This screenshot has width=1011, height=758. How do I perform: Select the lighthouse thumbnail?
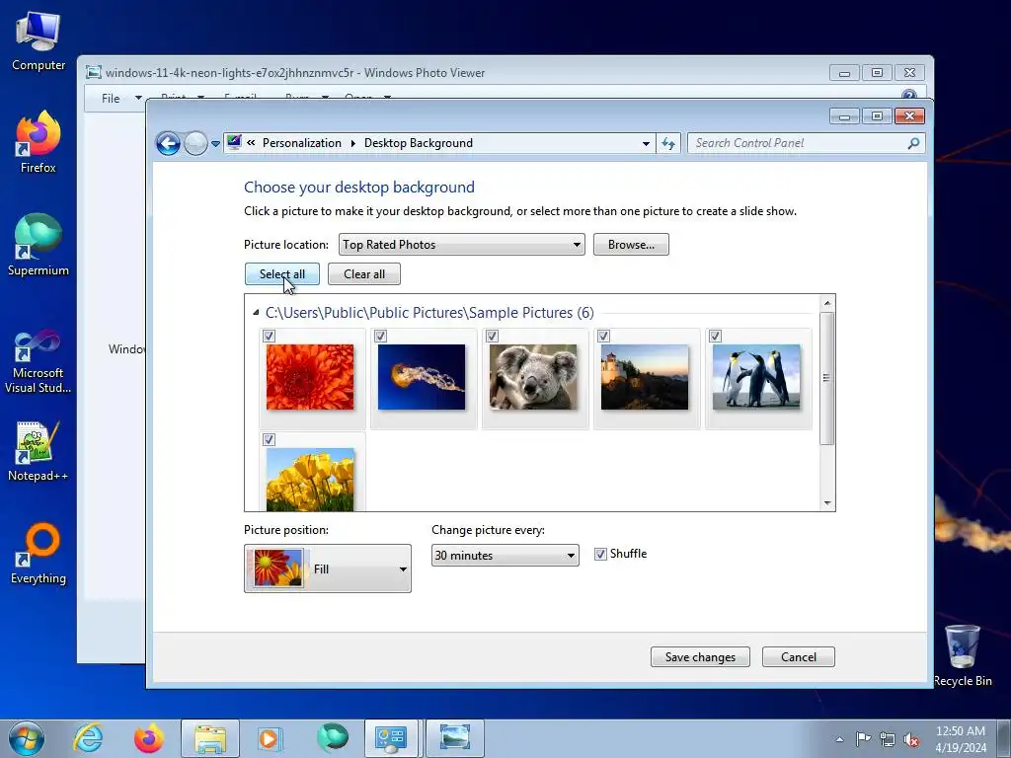(645, 377)
